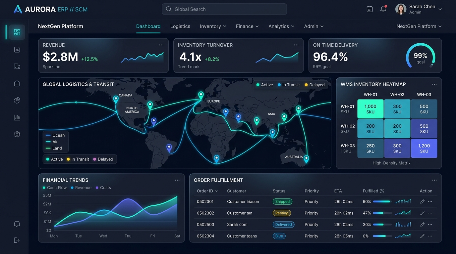The width and height of the screenshot is (456, 254).
Task: Open the briefcase icon in sidebar
Action: [x=17, y=84]
